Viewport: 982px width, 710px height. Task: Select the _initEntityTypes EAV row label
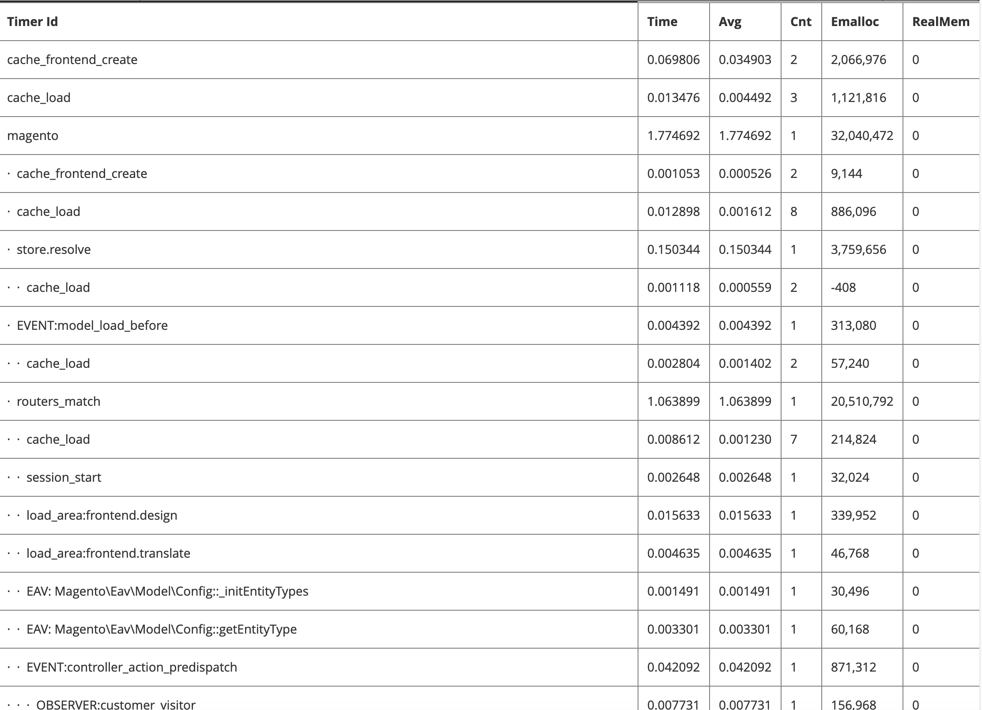tap(167, 591)
